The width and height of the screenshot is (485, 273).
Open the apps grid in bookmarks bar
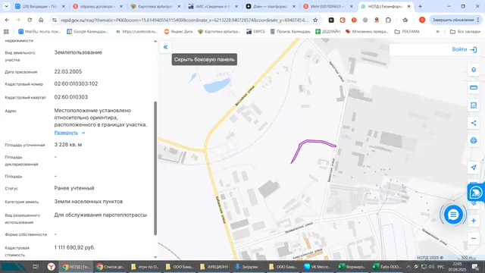tap(6, 32)
